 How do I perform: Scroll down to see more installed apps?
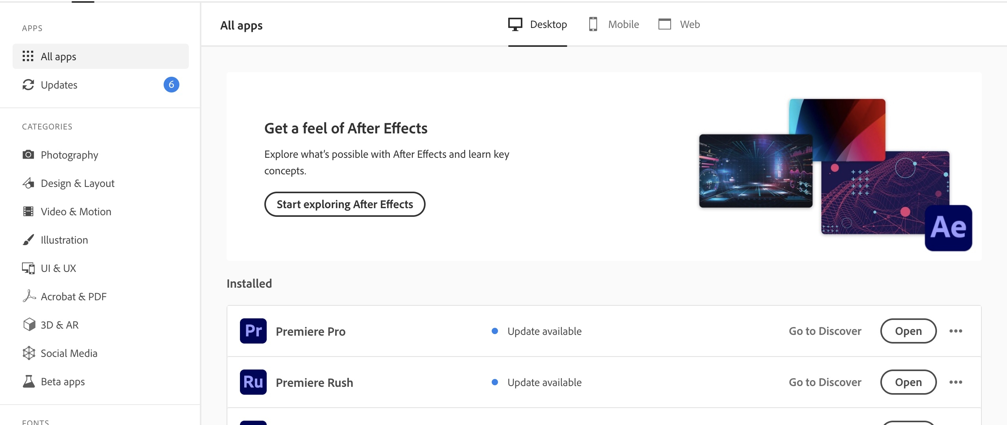coord(604,372)
